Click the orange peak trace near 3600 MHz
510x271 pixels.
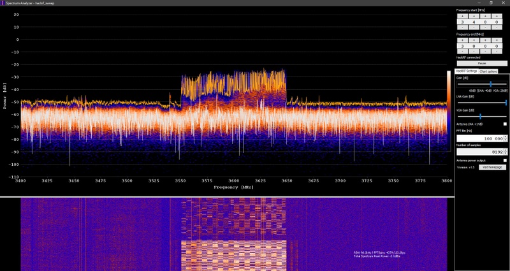pyautogui.click(x=233, y=83)
